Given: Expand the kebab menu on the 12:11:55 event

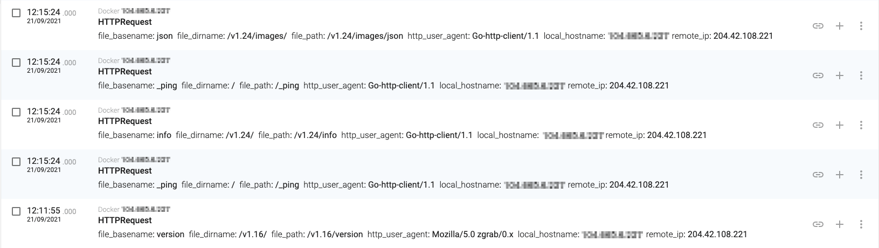Looking at the screenshot, I should 861,224.
